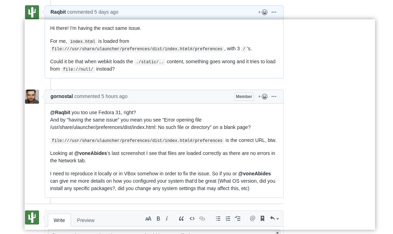The width and height of the screenshot is (393, 234).
Task: Open options menu on Raqbit's comment
Action: [x=274, y=12]
